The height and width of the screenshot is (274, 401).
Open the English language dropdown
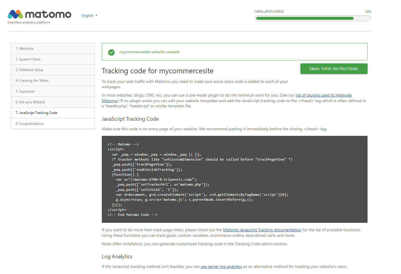tap(89, 15)
